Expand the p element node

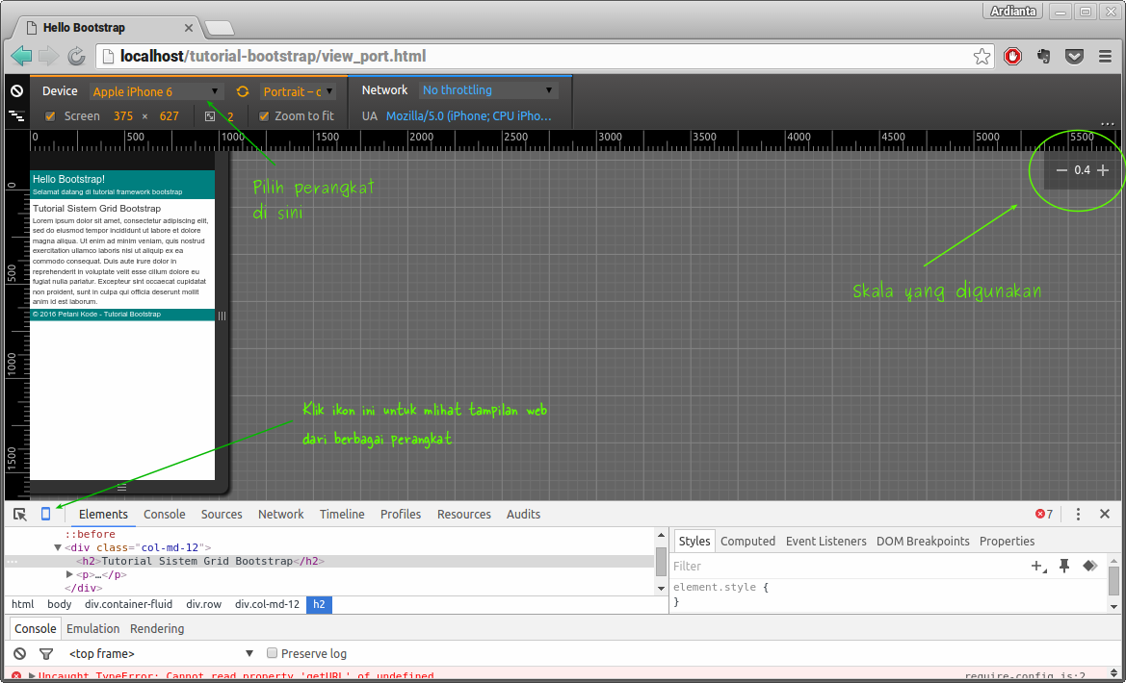click(x=69, y=574)
